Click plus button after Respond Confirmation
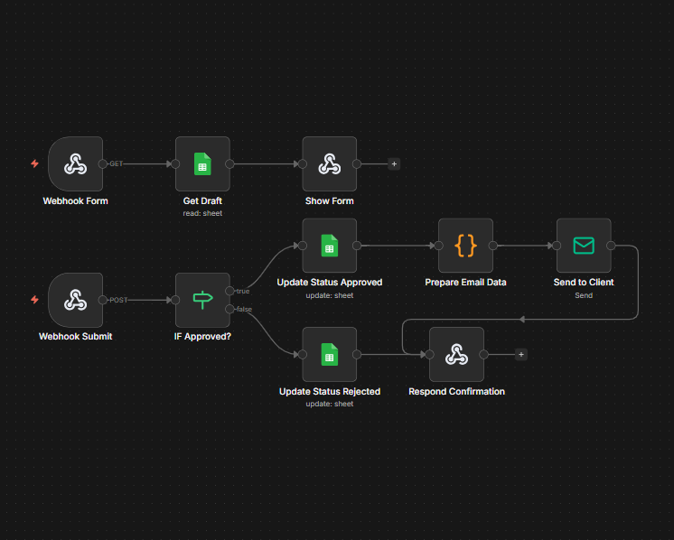Image resolution: width=674 pixels, height=540 pixels. 520,355
